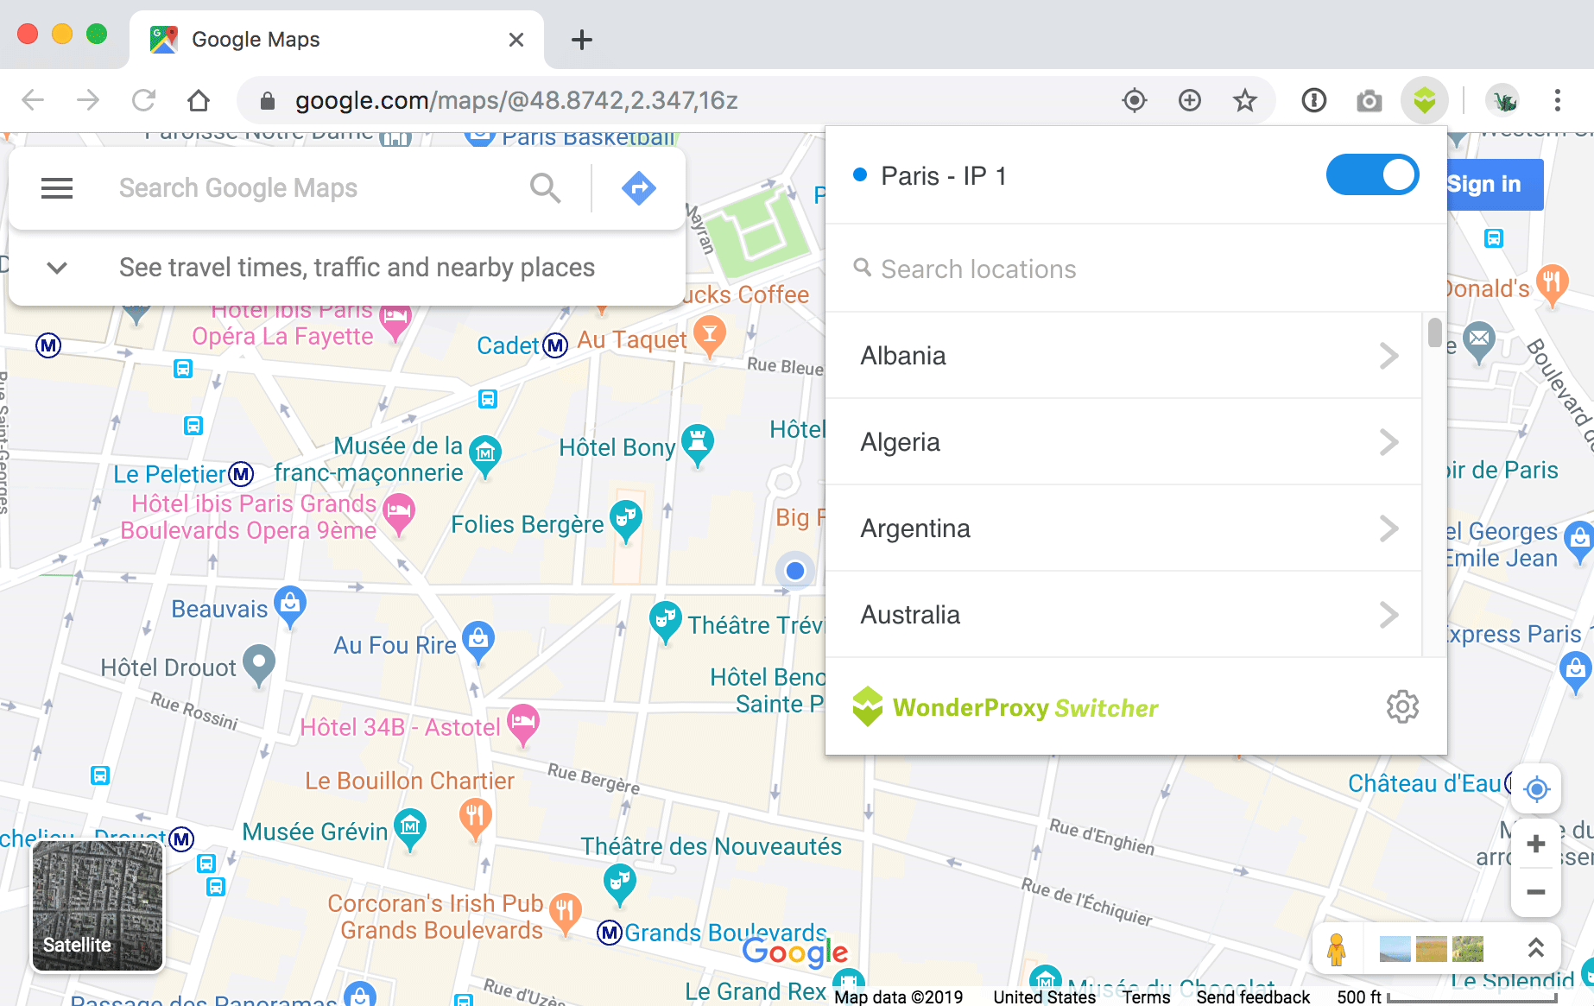Image resolution: width=1594 pixels, height=1006 pixels.
Task: Click the Grands Boulevards metro icon
Action: point(610,933)
